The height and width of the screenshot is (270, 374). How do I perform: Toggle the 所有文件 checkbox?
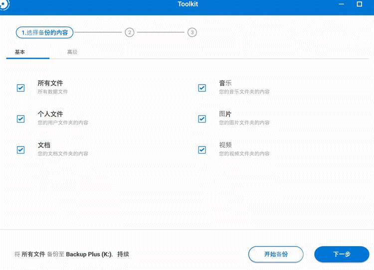point(21,88)
